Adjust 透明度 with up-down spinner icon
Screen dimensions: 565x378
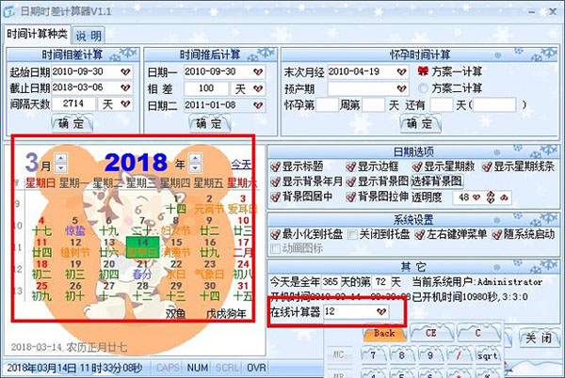491,197
